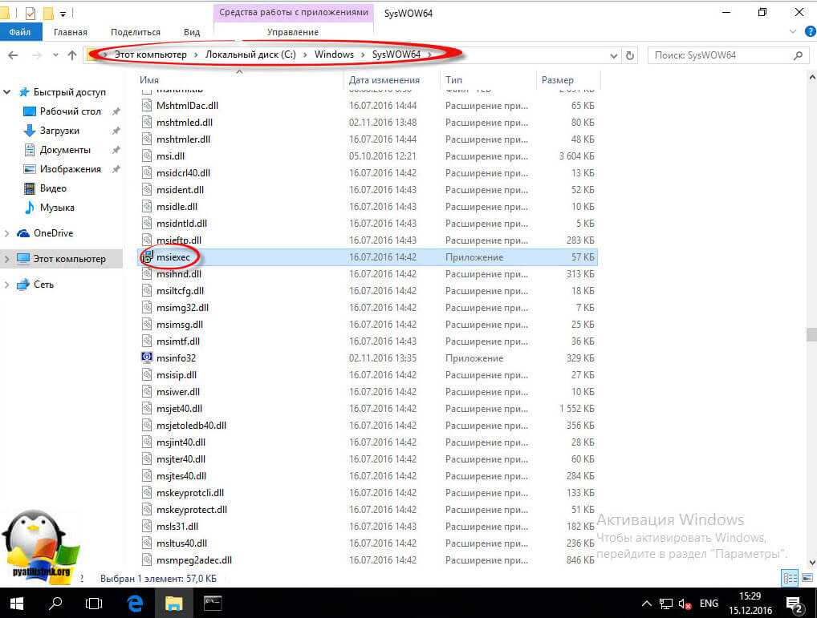Select Загрузки in Quick Access

click(59, 131)
